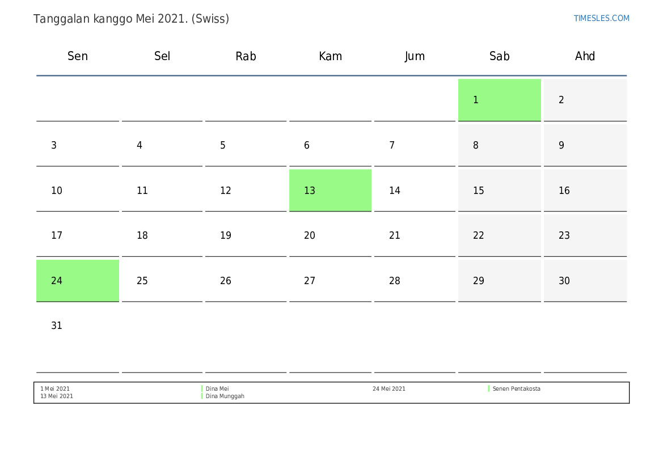This screenshot has width=663, height=469.
Task: Click the green marker beside Senen Pentakosta
Action: click(489, 388)
